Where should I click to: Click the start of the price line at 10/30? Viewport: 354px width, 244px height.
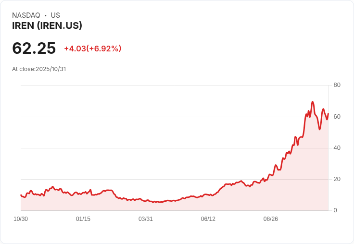(x=21, y=195)
